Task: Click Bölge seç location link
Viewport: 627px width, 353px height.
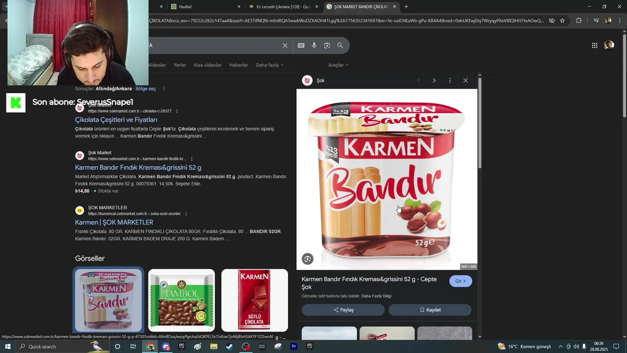Action: 145,89
